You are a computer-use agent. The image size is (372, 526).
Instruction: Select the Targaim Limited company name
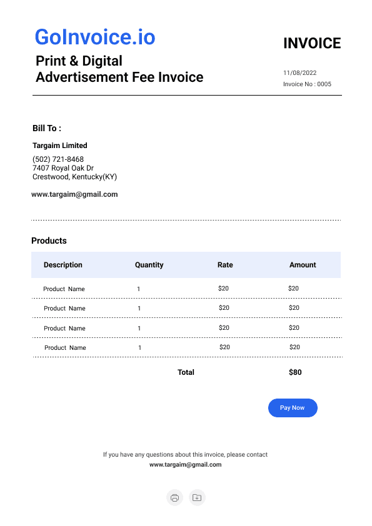pos(60,146)
